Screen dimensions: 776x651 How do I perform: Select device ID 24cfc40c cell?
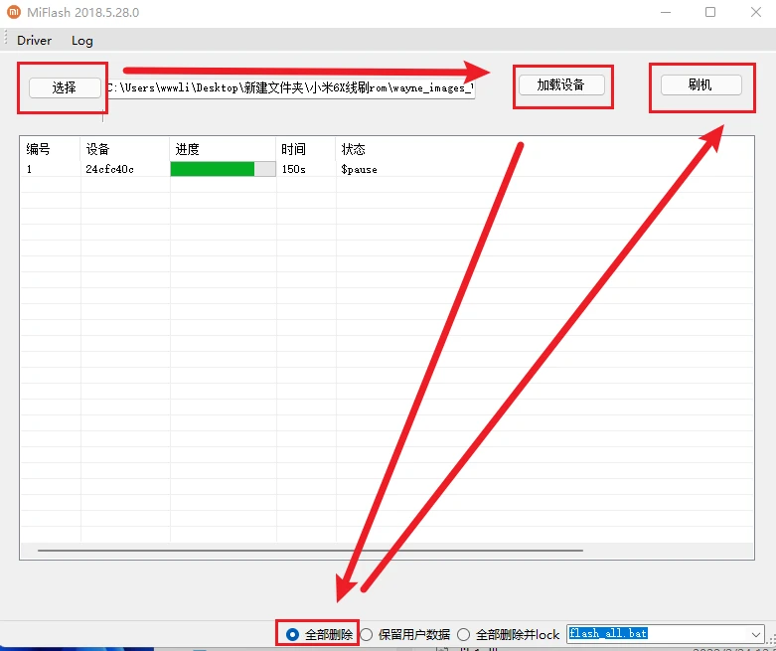110,169
